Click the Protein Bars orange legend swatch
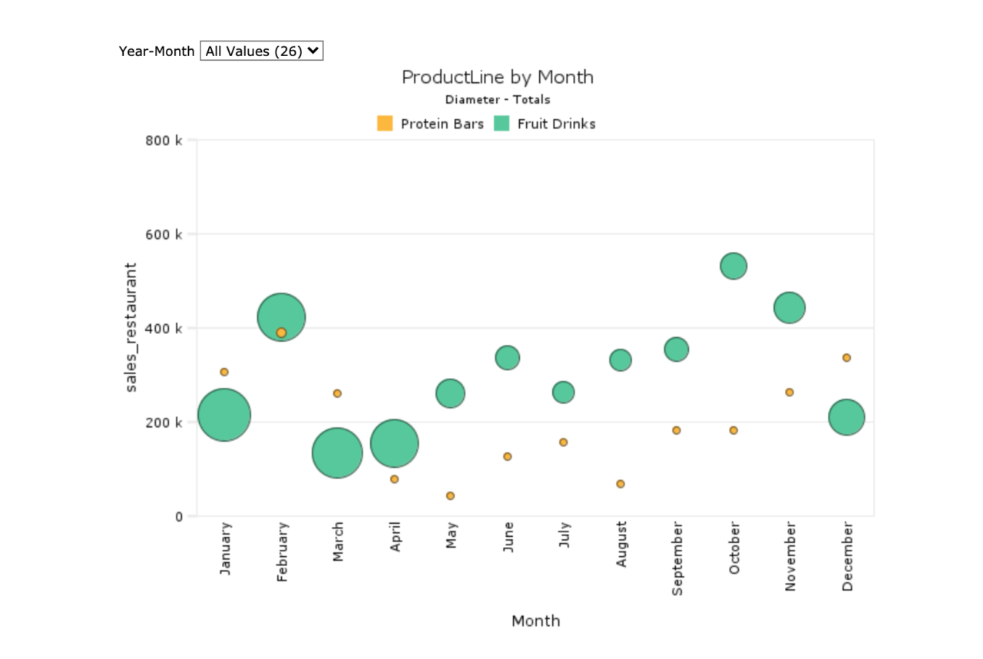This screenshot has height=659, width=983. (x=385, y=124)
